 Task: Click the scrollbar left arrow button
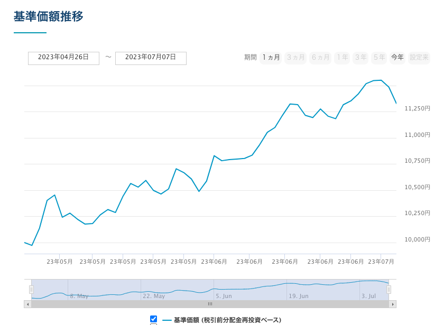(27, 304)
